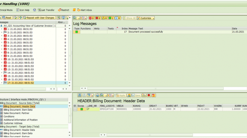Select message 17: 21.03.2021 08:51:52
Image resolution: width=247 pixels, height=138 pixels.
click(21, 83)
